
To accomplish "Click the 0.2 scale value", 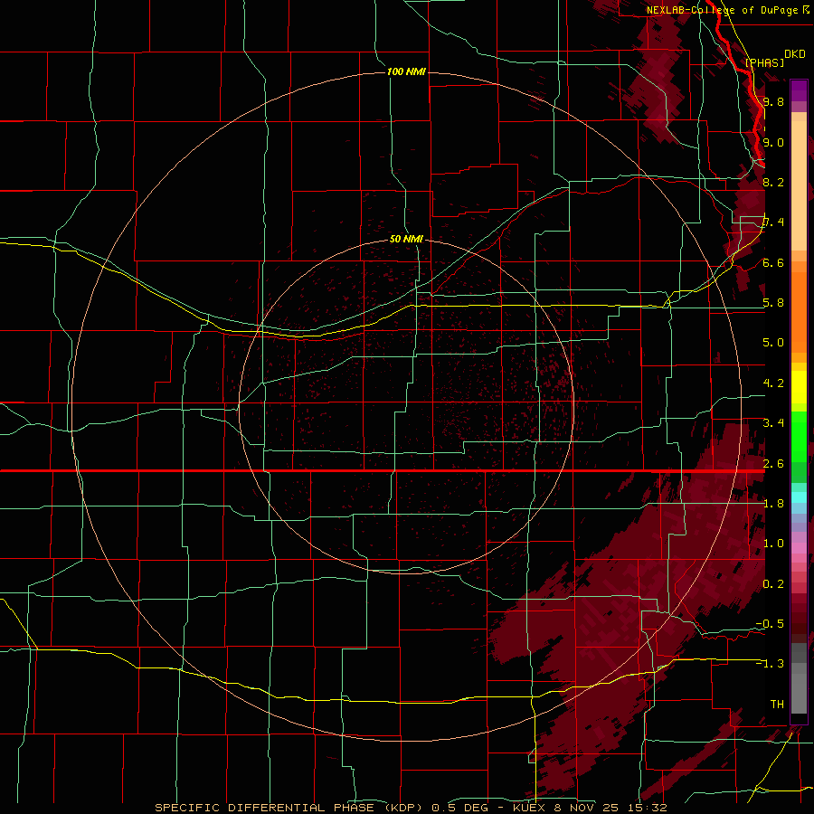I will (x=773, y=584).
